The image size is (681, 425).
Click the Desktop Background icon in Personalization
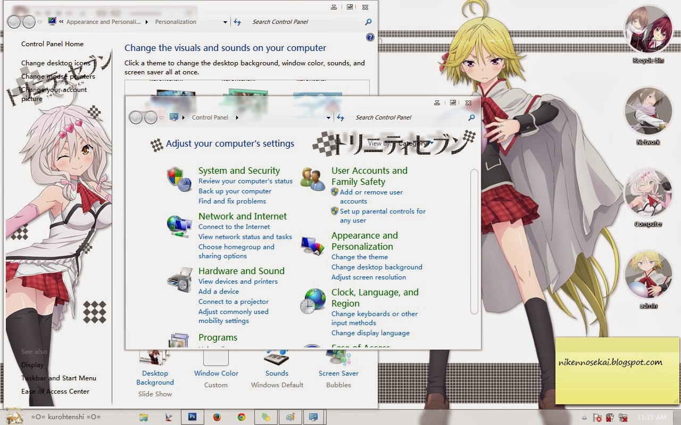tap(155, 357)
